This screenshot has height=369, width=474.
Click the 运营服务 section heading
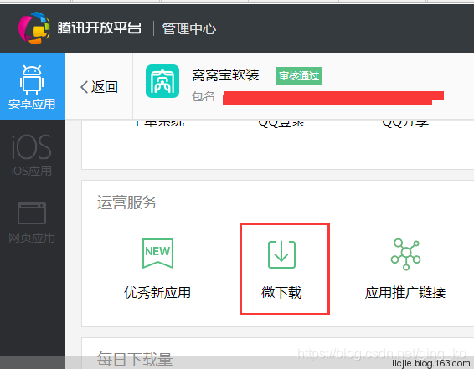[127, 202]
